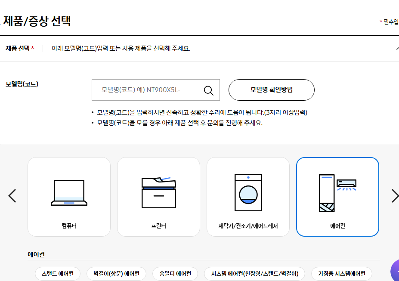This screenshot has width=399, height=281.
Task: Select the 컴퓨터 product icon
Action: (x=69, y=192)
